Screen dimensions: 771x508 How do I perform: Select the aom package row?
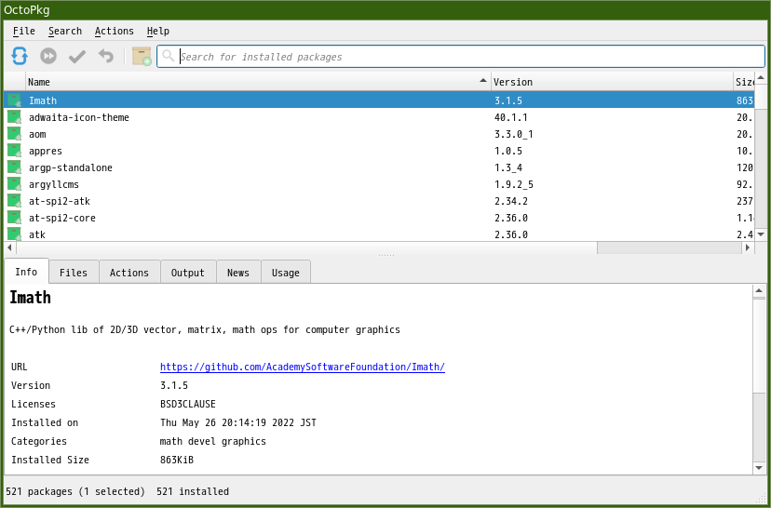pyautogui.click(x=379, y=134)
